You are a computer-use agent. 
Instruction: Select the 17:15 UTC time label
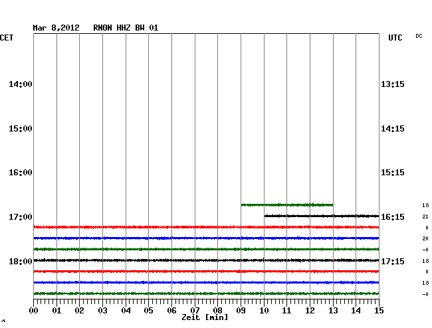pos(393,262)
